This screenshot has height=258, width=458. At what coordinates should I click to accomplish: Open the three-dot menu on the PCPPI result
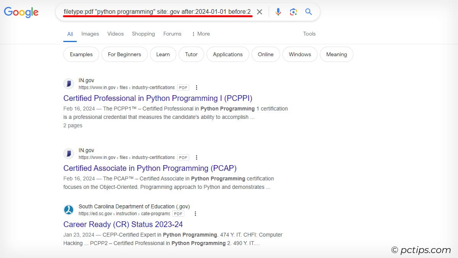(x=196, y=87)
